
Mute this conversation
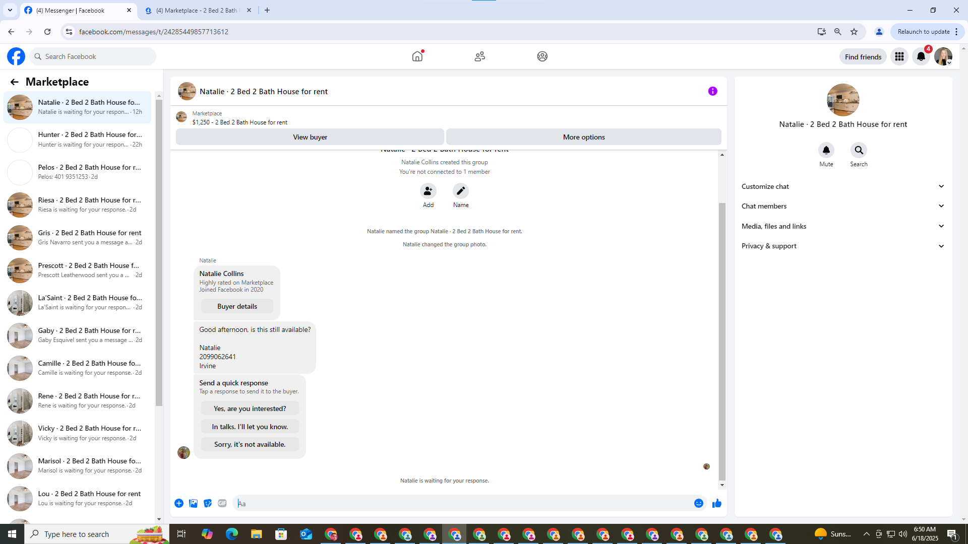[x=826, y=150]
